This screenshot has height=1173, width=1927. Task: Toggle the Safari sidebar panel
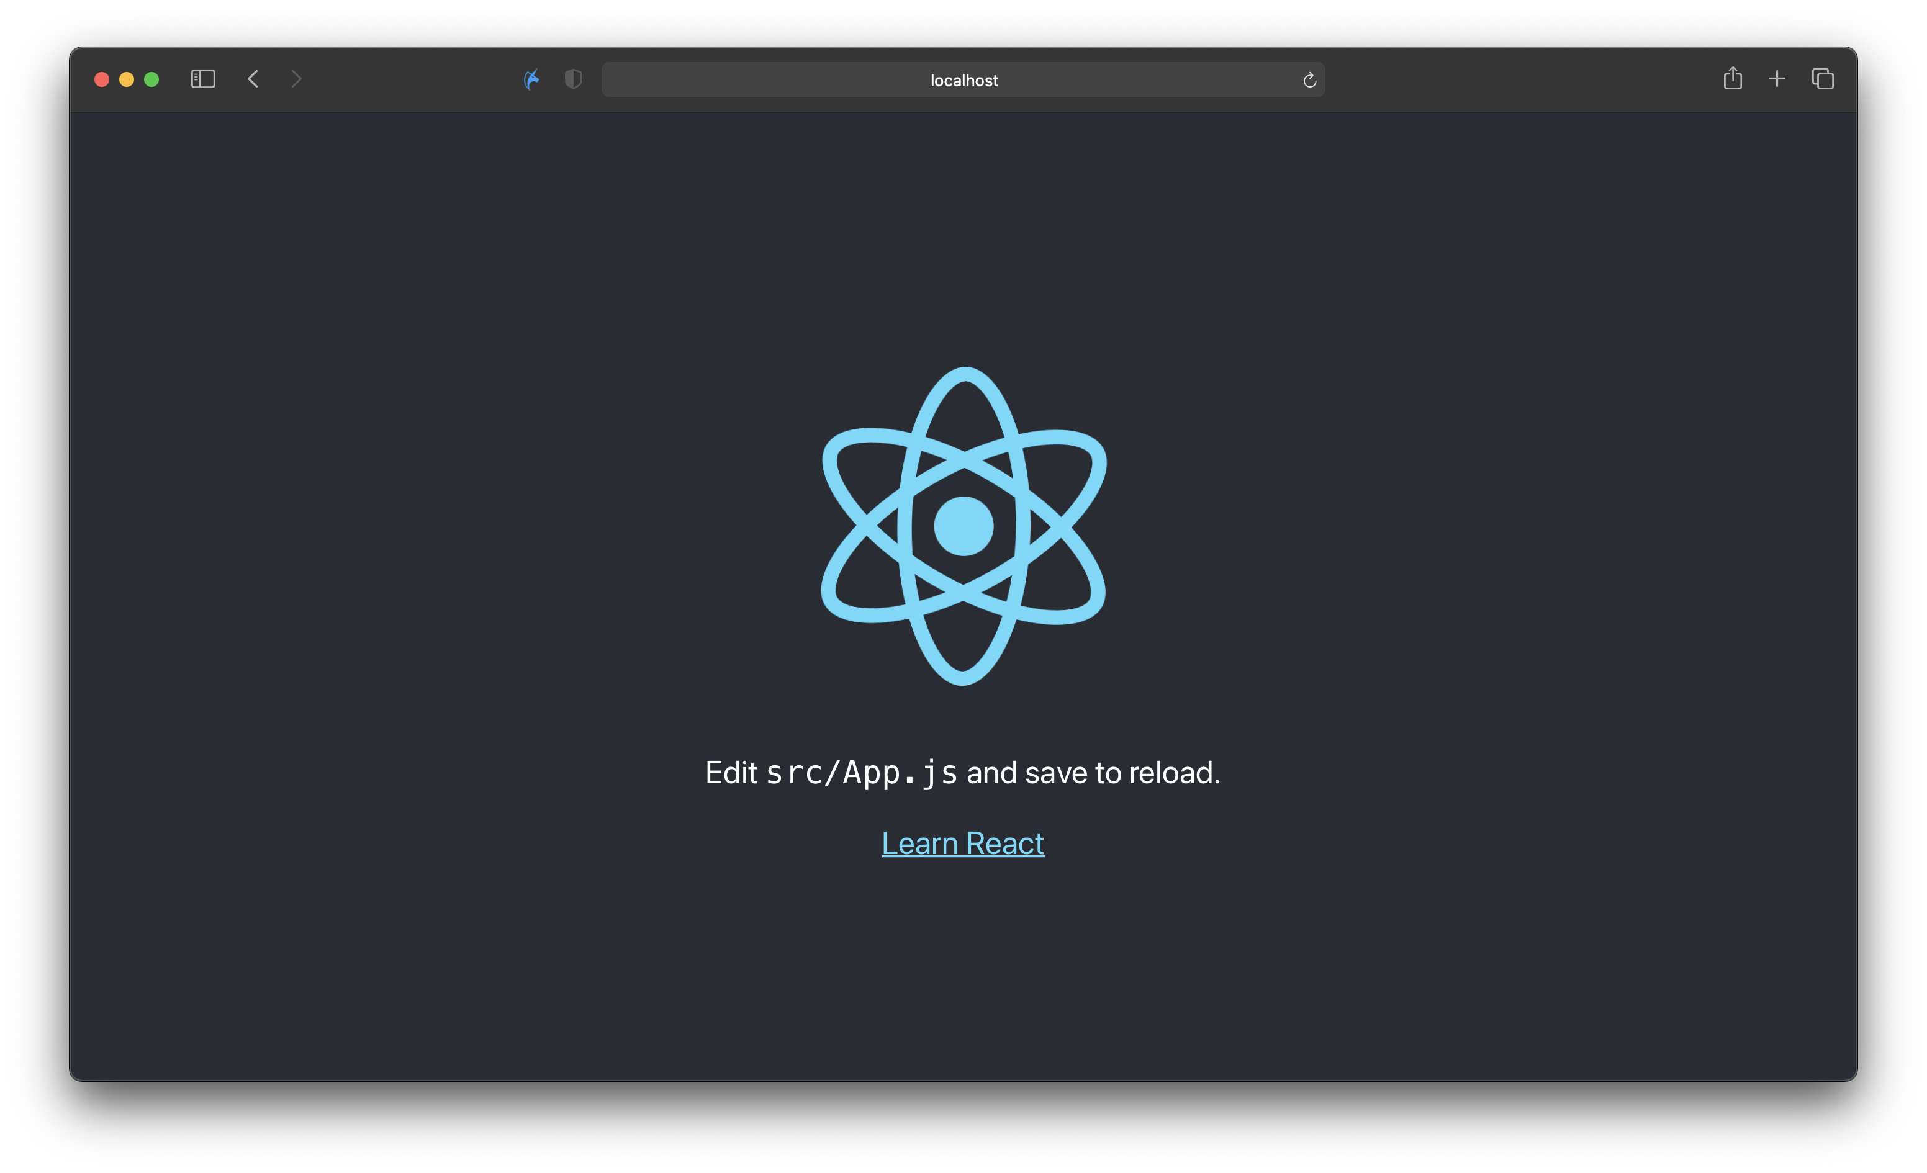202,79
